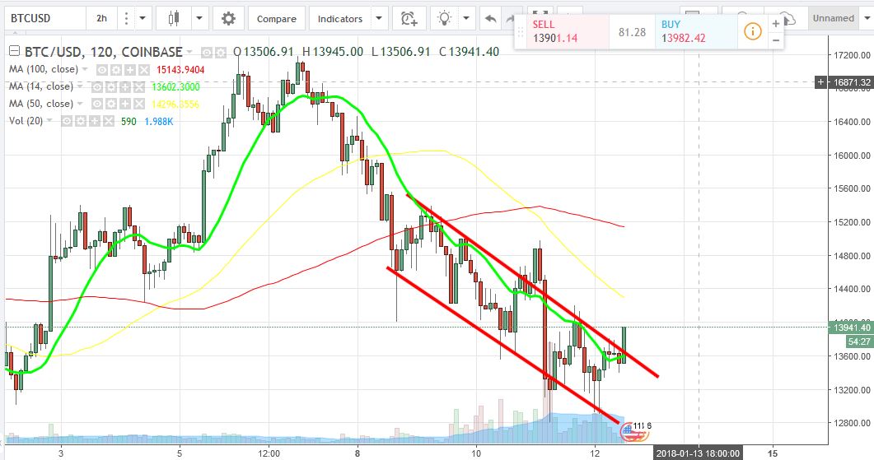Screen dimensions: 874x460
Task: Click the BTC/USD, 120, COINBASE title
Action: coord(103,52)
